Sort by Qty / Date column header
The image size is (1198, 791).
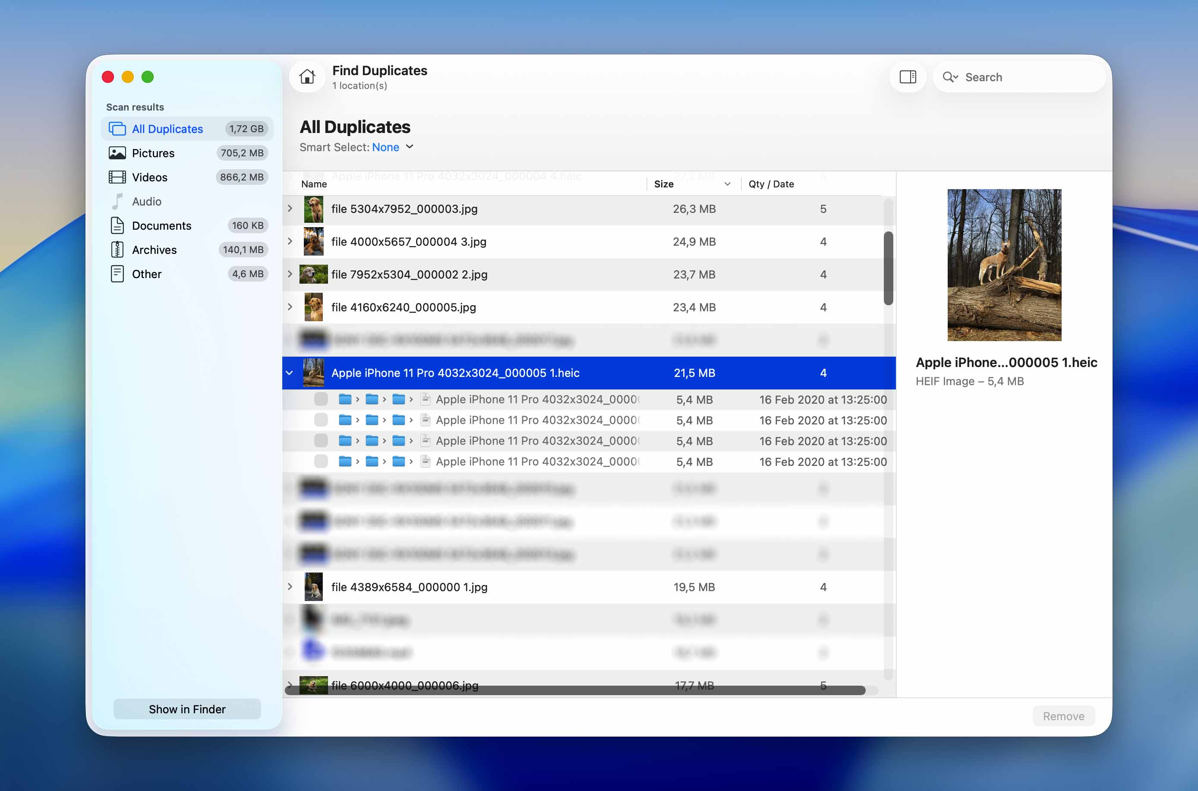tap(771, 184)
